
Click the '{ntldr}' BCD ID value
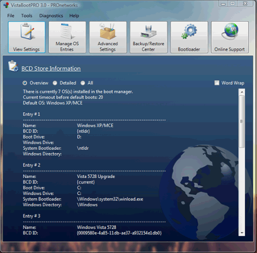pyautogui.click(x=83, y=131)
